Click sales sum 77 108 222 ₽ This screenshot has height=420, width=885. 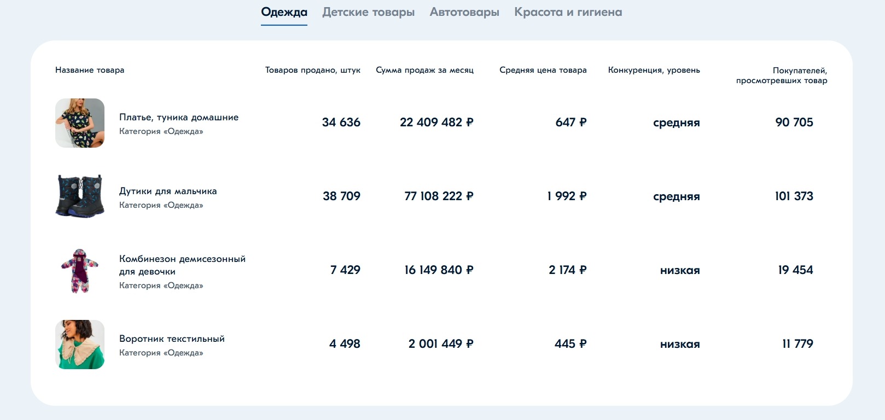point(439,196)
